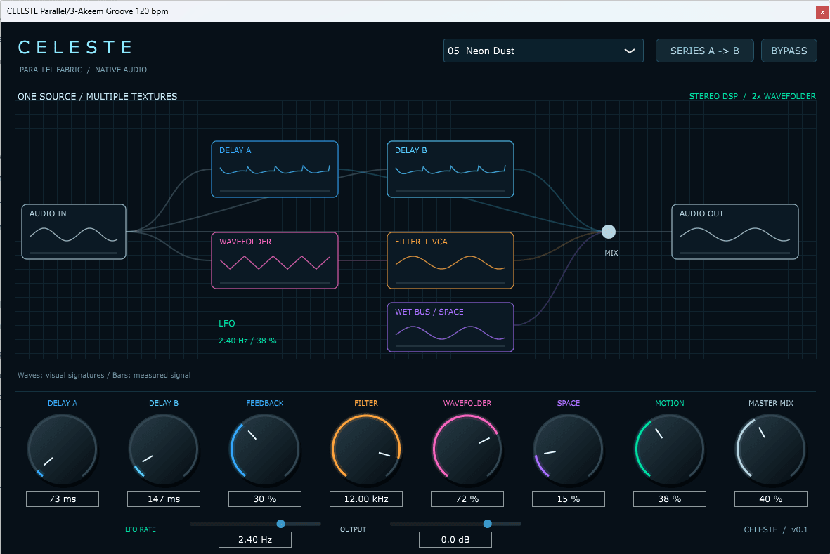The height and width of the screenshot is (554, 830).
Task: Select the FILTER + VCA node
Action: click(450, 260)
